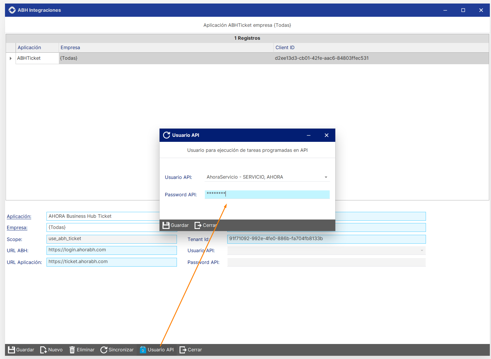
Task: Click the URL ABH login field
Action: point(112,250)
